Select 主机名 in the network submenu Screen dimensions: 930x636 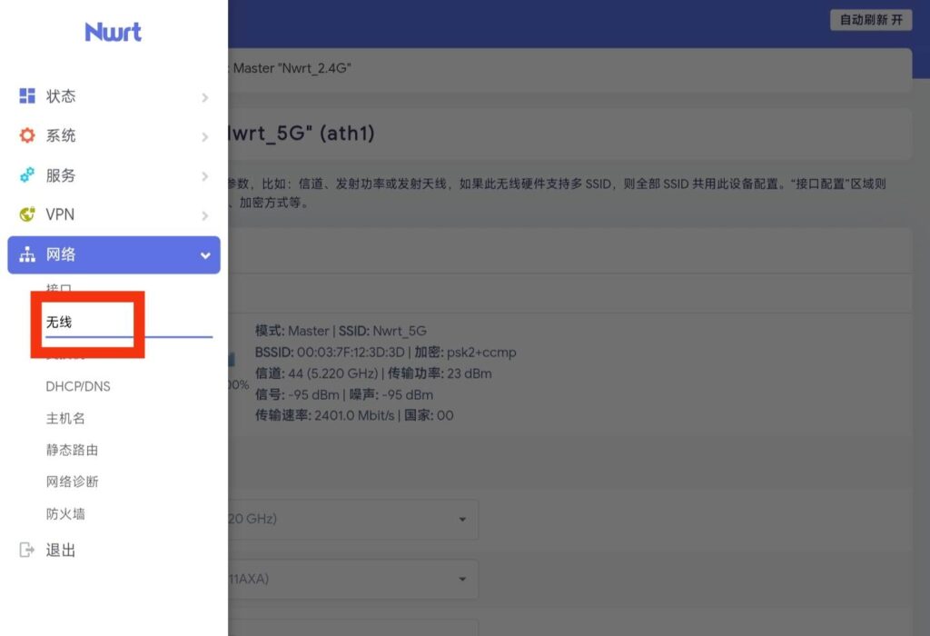(x=65, y=418)
